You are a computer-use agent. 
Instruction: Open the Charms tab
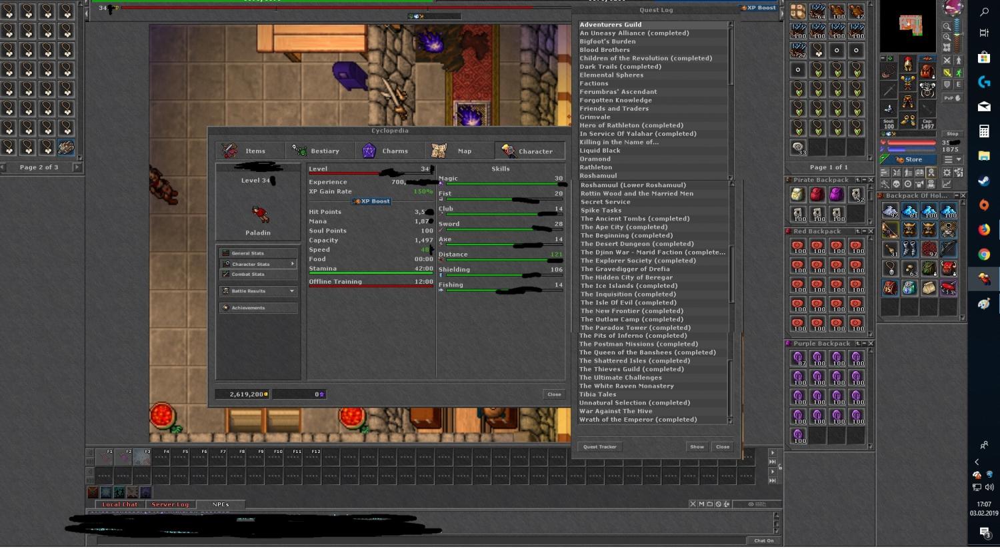pyautogui.click(x=390, y=151)
